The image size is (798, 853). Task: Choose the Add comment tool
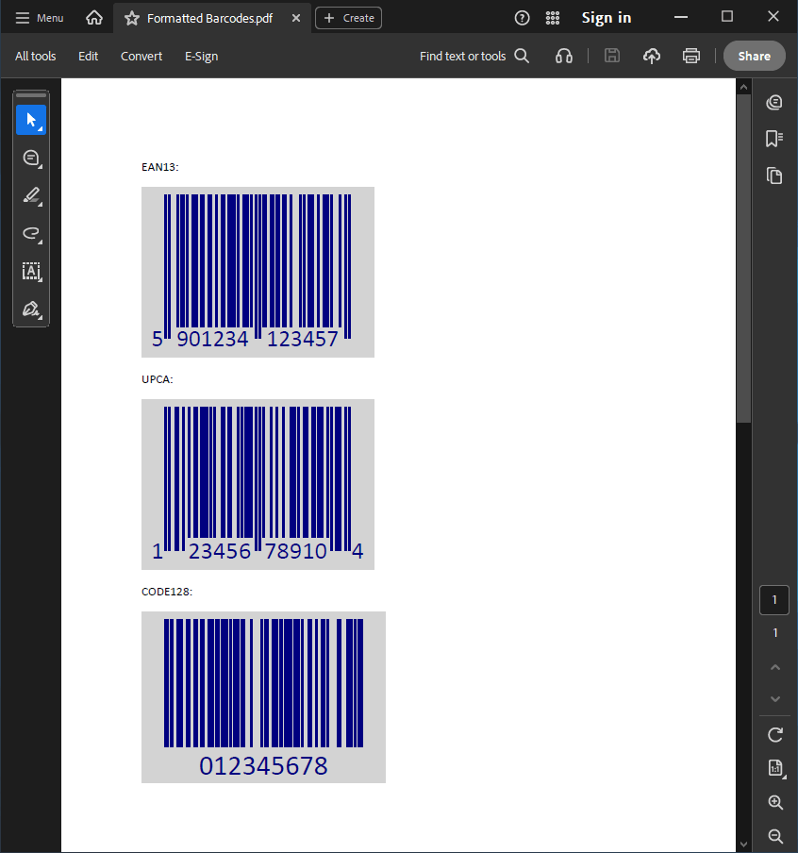pyautogui.click(x=31, y=158)
